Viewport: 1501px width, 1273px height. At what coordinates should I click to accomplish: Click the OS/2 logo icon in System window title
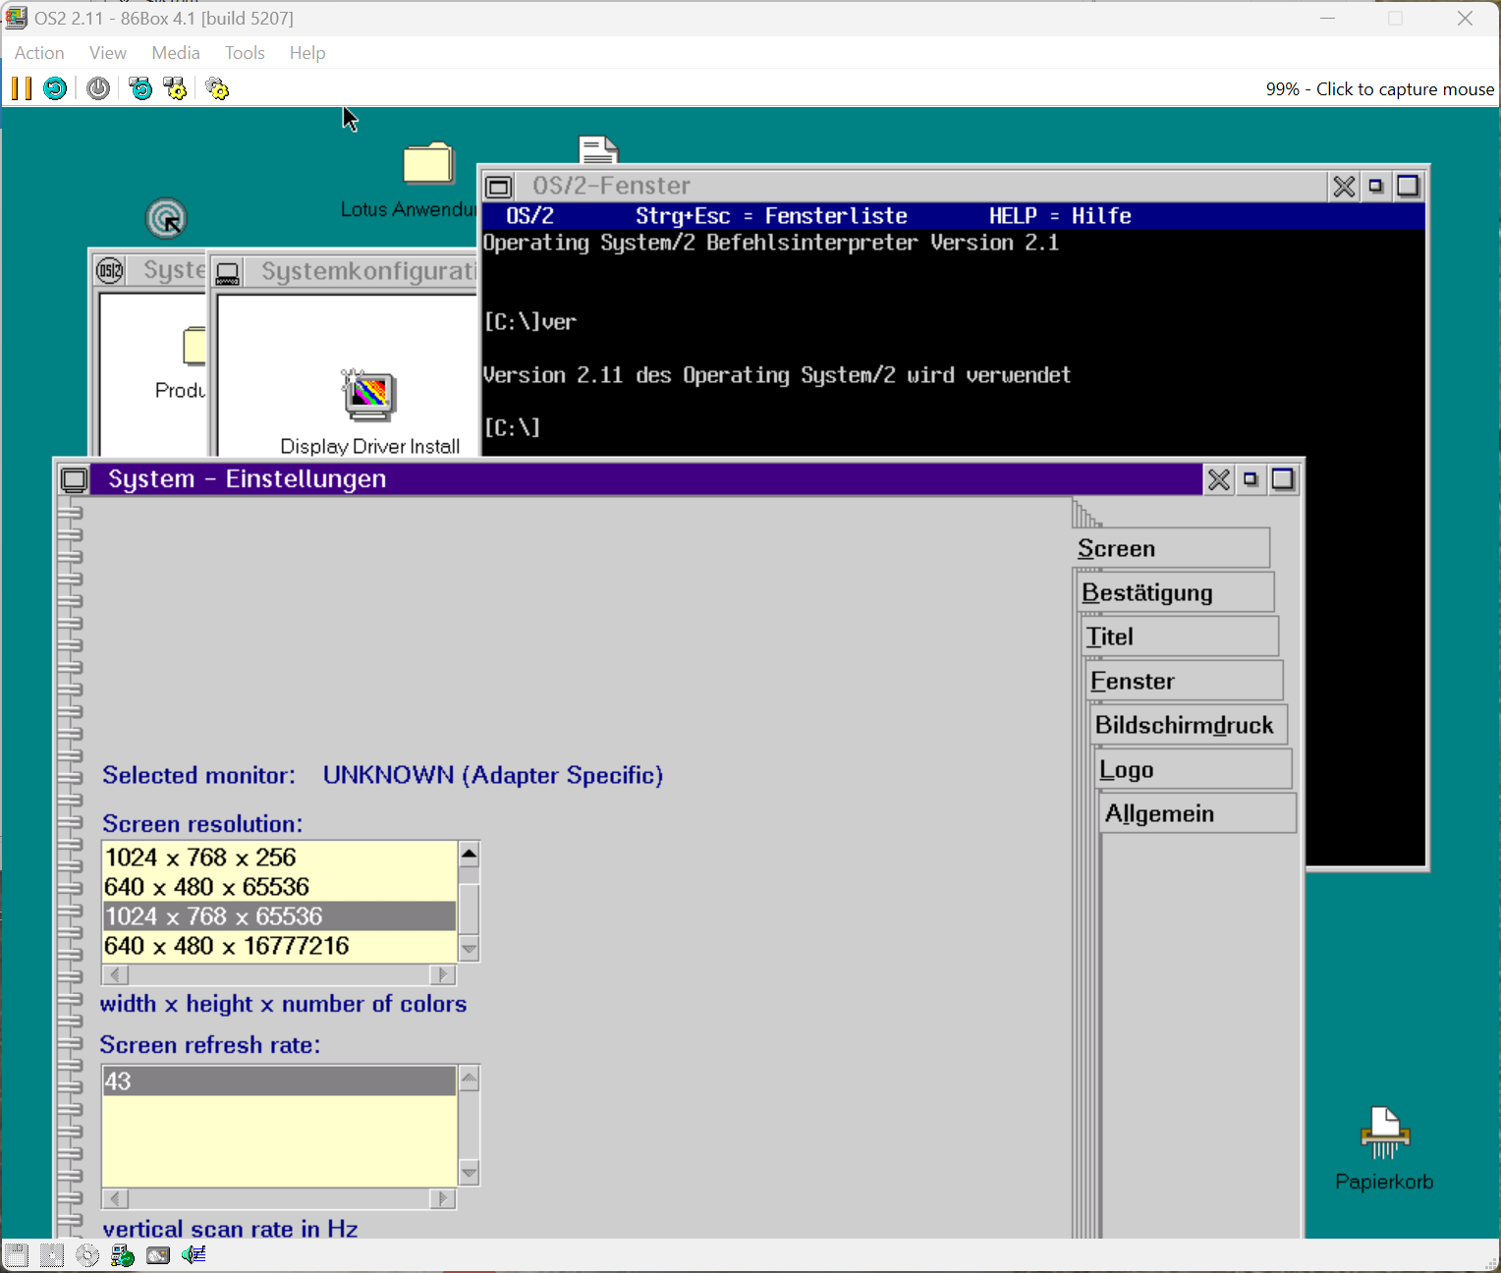point(110,270)
